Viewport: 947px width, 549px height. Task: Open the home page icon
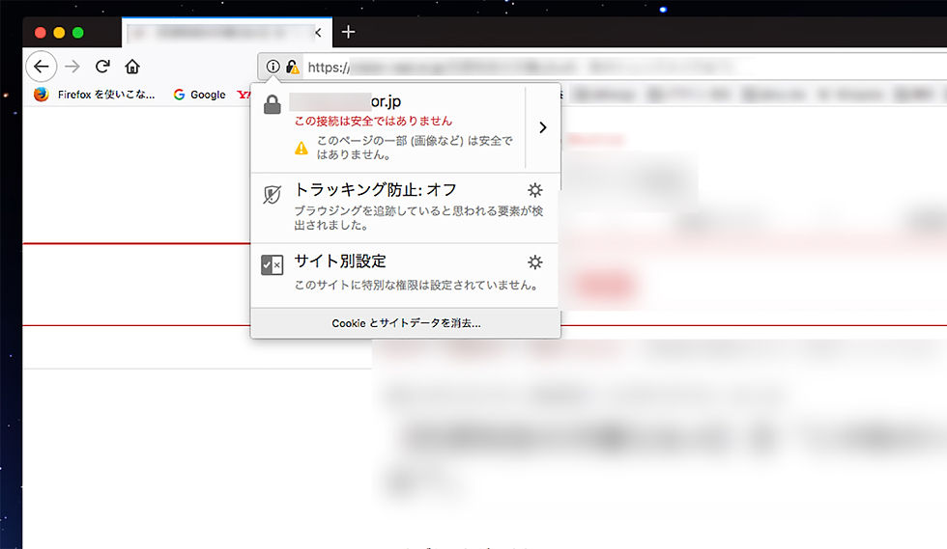132,67
